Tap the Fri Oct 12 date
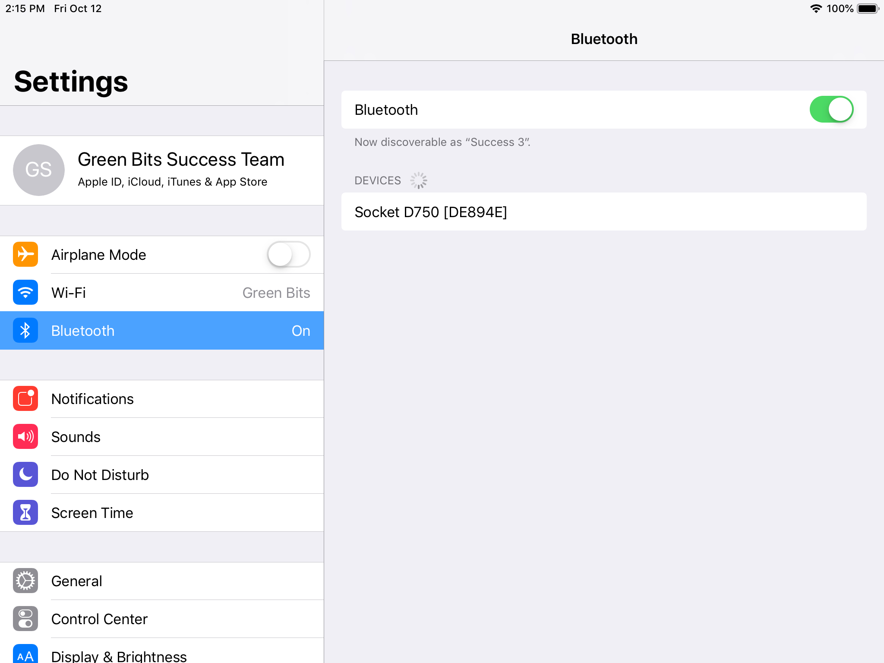This screenshot has height=663, width=884. click(x=78, y=9)
